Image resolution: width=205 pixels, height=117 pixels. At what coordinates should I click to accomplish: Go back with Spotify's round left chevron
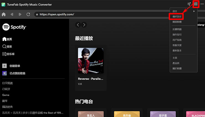[x=78, y=25]
